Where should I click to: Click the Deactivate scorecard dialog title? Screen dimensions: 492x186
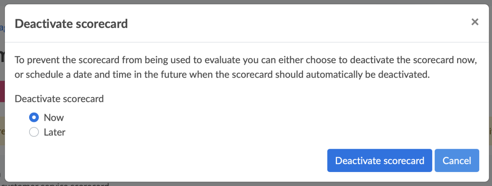click(x=71, y=24)
